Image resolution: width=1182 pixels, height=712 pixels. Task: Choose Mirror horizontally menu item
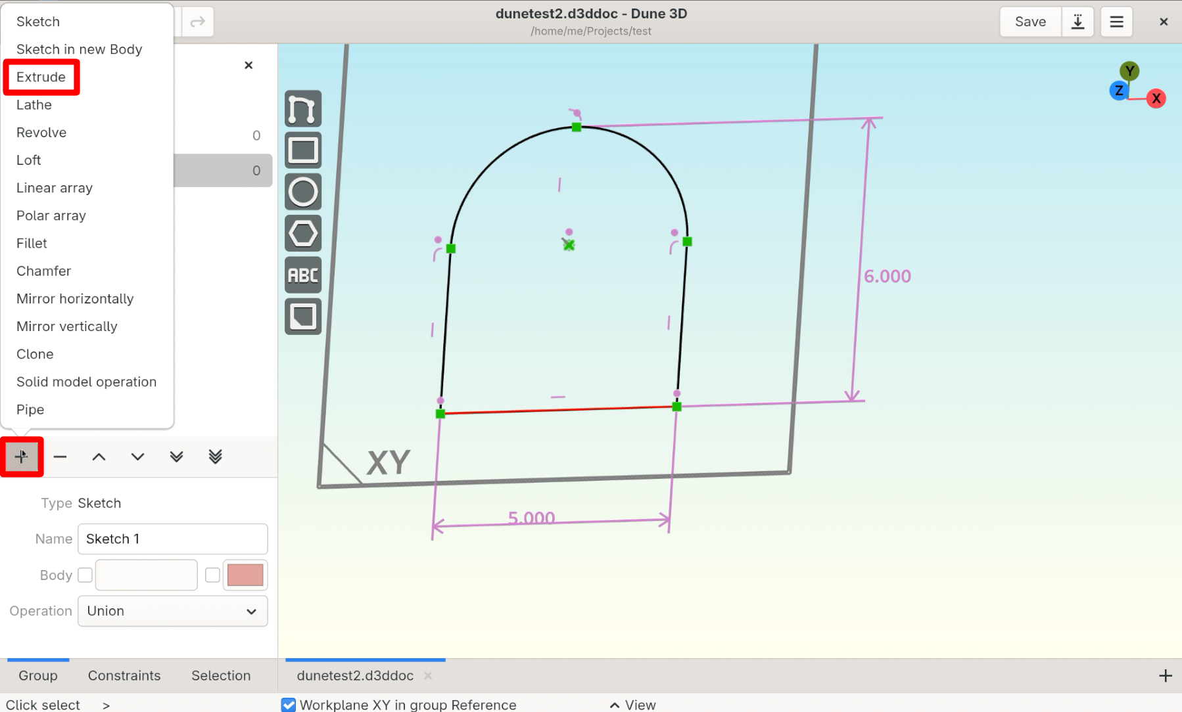(x=87, y=298)
